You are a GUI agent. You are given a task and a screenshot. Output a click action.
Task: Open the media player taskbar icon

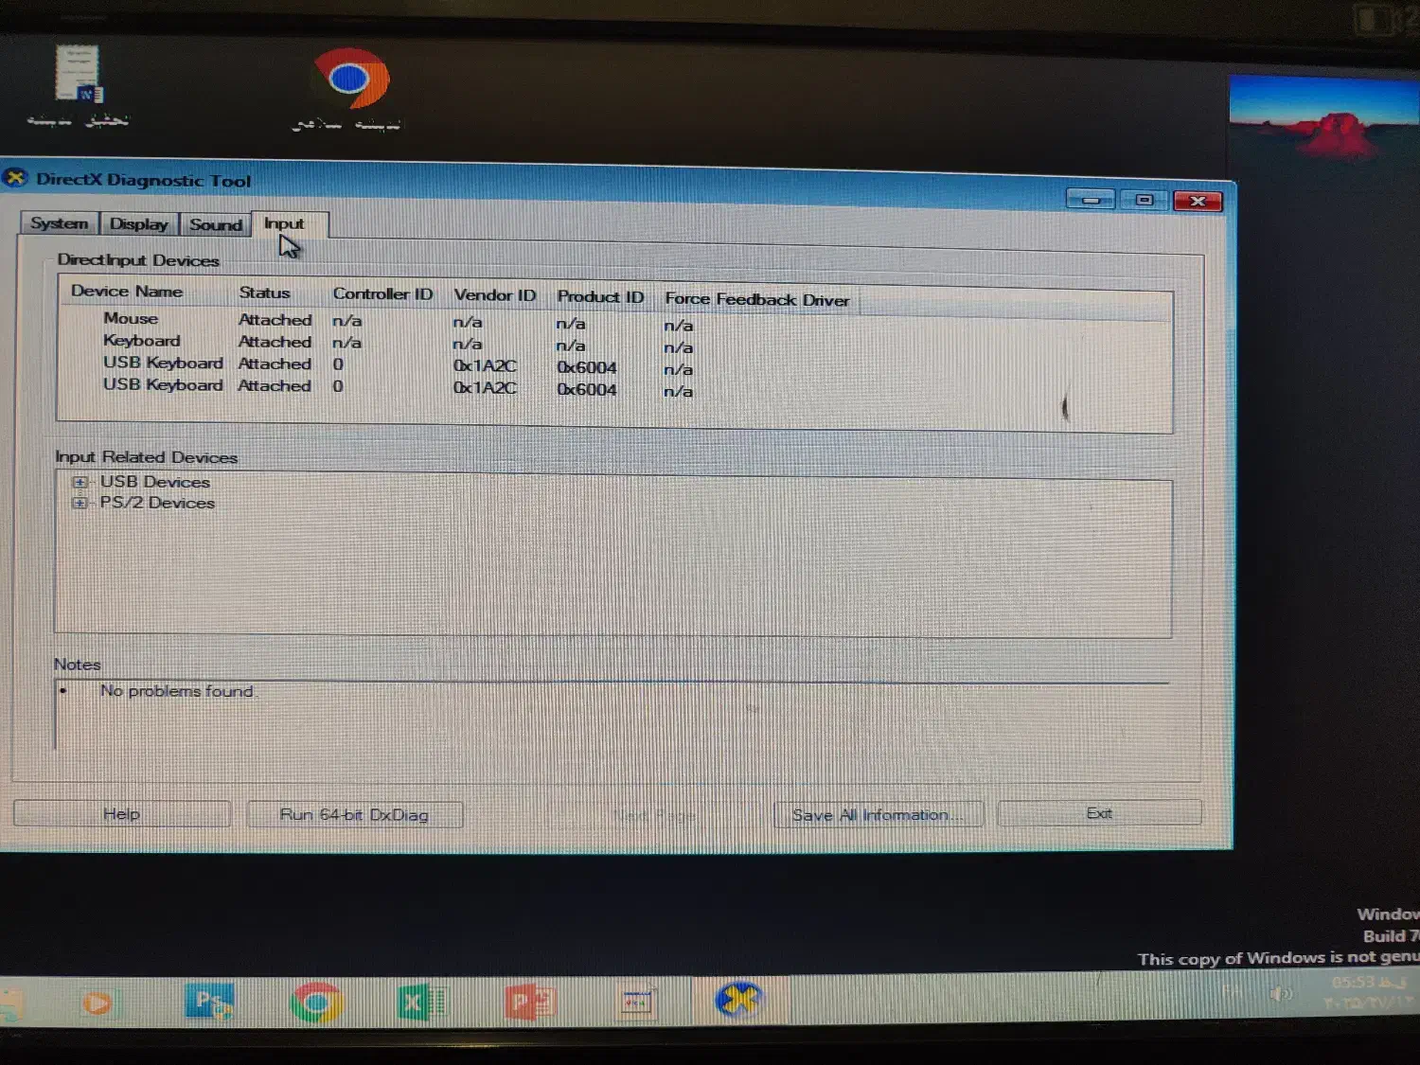click(97, 1003)
